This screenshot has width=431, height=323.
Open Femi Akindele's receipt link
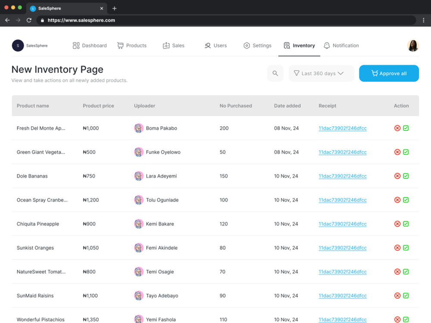tap(343, 248)
